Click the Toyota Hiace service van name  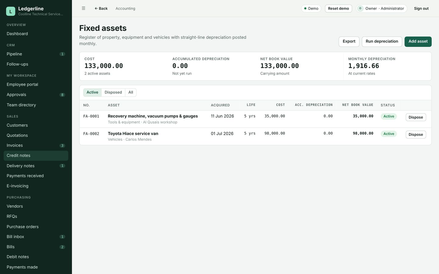(x=133, y=134)
